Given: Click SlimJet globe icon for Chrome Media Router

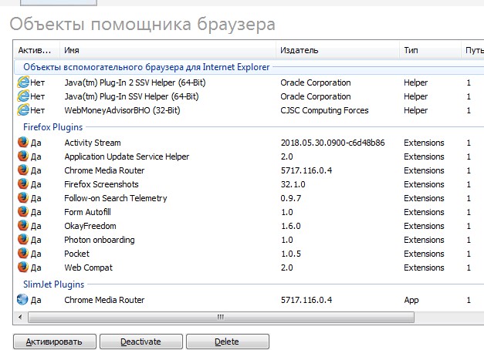Looking at the screenshot, I should pyautogui.click(x=22, y=299).
